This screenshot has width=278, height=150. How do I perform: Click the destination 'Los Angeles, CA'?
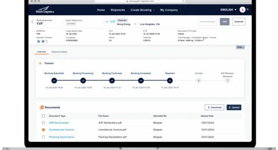(150, 24)
